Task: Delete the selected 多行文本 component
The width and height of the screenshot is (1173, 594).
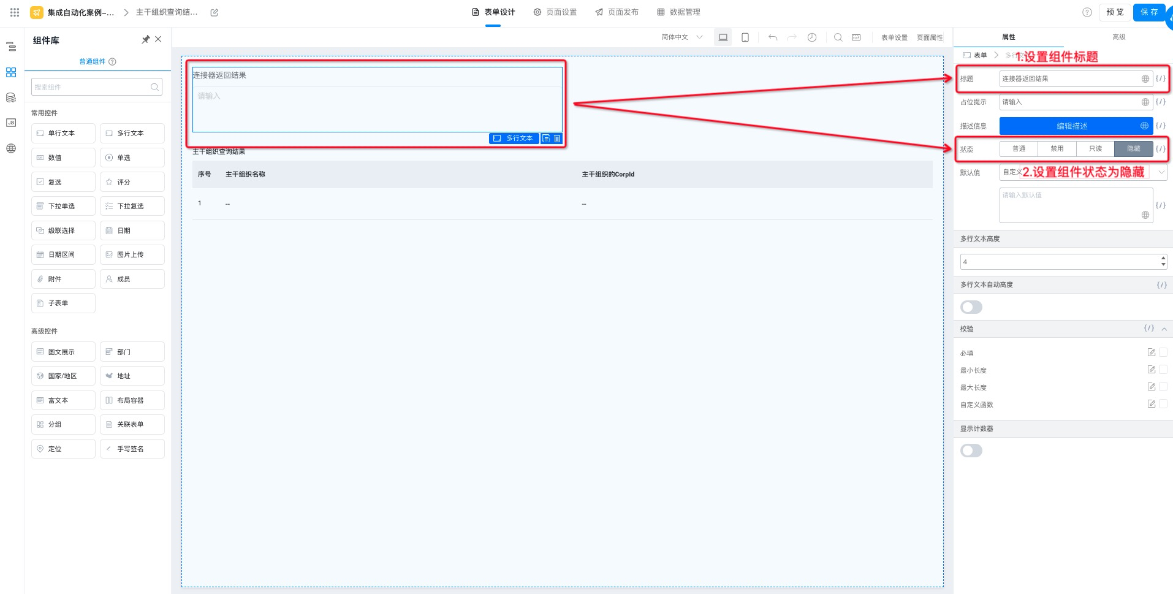Action: point(557,139)
